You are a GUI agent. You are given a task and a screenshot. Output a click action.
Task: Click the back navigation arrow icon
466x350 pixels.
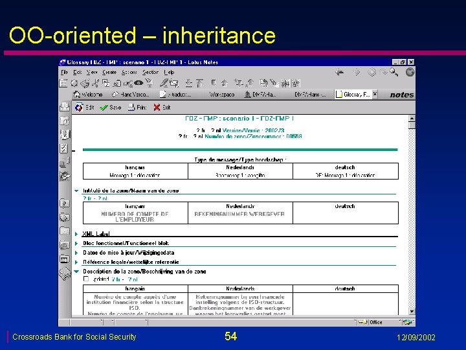tap(340, 72)
